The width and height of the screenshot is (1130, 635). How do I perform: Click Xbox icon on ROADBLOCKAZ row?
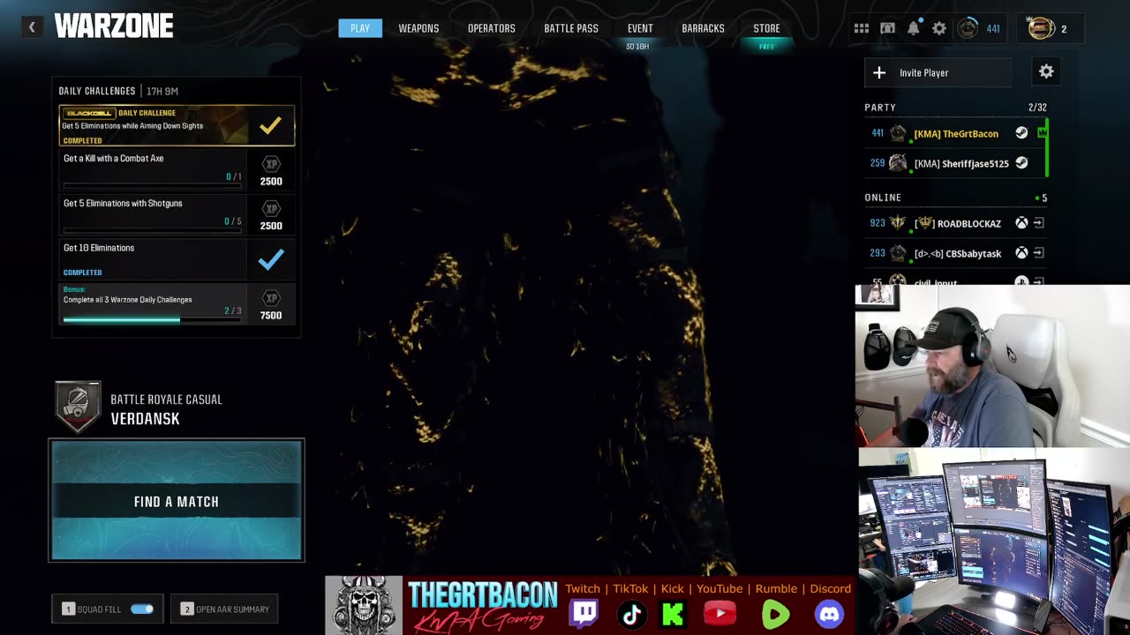(x=1021, y=223)
